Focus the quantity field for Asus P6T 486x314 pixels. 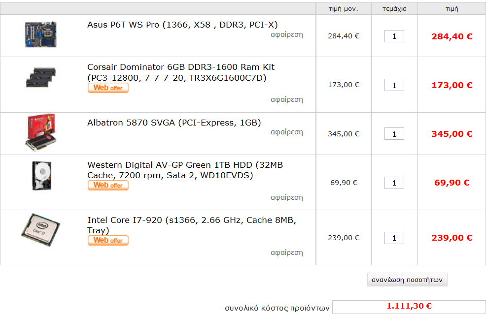394,36
